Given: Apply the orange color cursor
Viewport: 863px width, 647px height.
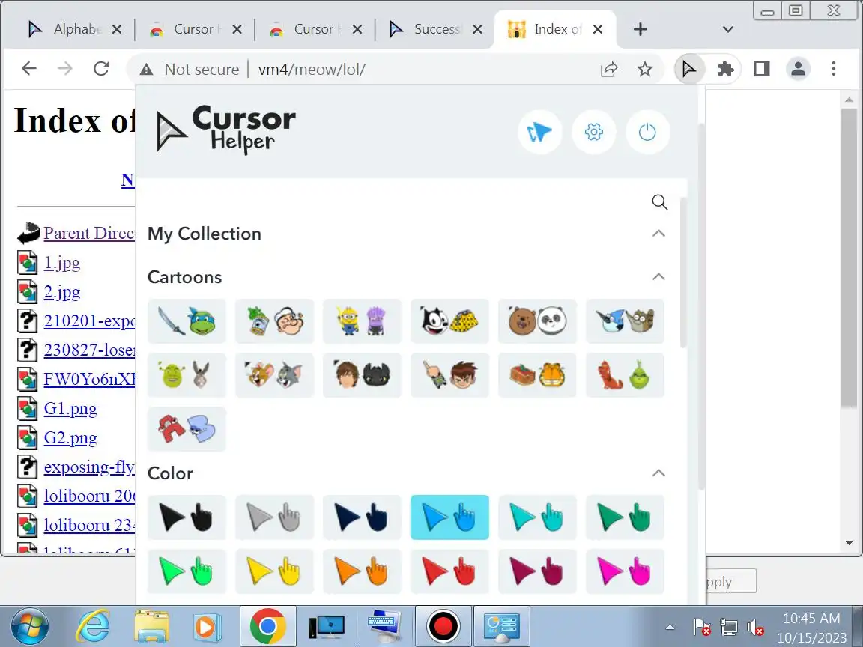Looking at the screenshot, I should click(x=362, y=571).
